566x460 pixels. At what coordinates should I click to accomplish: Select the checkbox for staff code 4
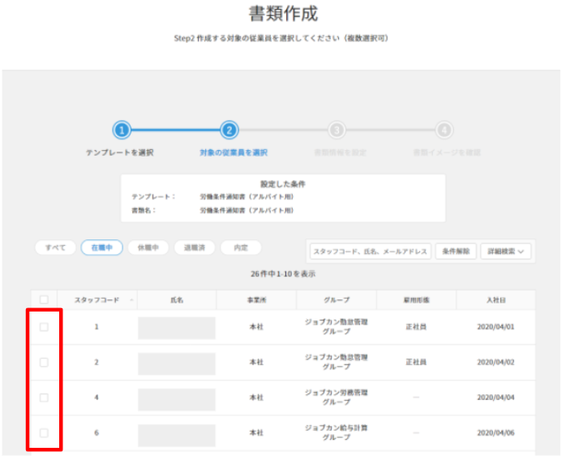pyautogui.click(x=44, y=398)
